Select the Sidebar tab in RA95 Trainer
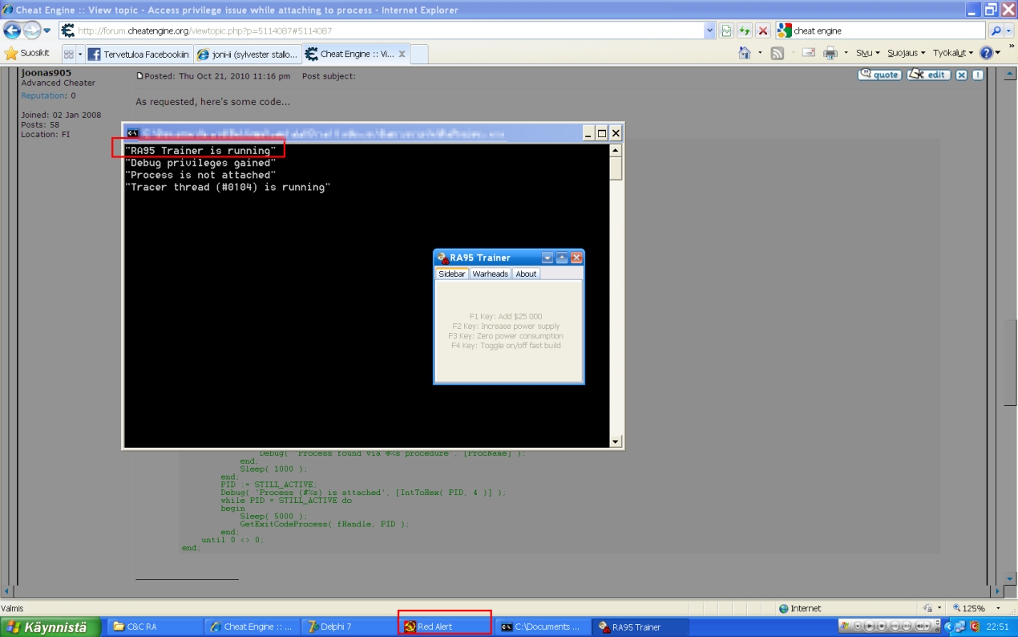1018x637 pixels. click(452, 274)
